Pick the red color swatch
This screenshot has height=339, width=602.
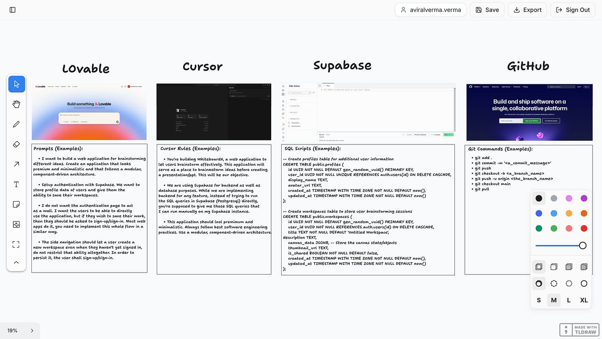point(584,228)
